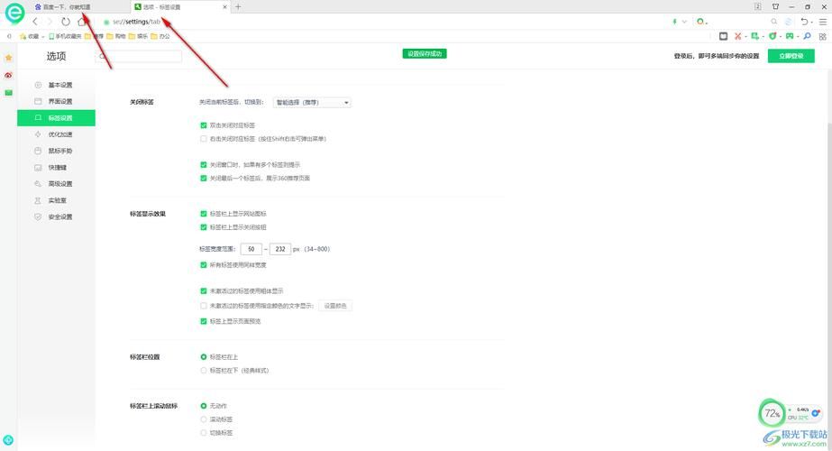Open a new tab with the plus icon
The image size is (832, 451).
point(238,7)
